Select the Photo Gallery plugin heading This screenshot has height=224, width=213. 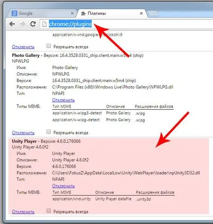[x=26, y=55]
